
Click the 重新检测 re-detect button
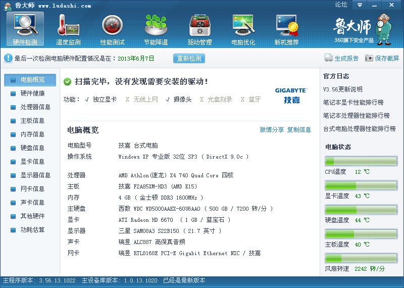(189, 59)
